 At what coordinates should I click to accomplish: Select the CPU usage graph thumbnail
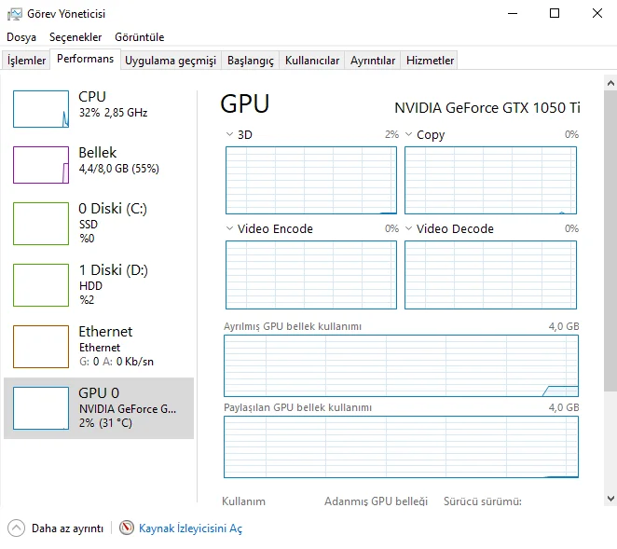coord(41,109)
